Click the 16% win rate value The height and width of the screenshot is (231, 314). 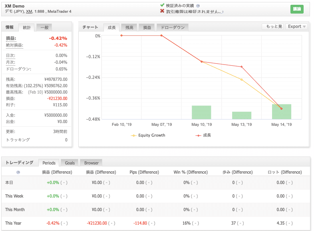[x=187, y=223]
